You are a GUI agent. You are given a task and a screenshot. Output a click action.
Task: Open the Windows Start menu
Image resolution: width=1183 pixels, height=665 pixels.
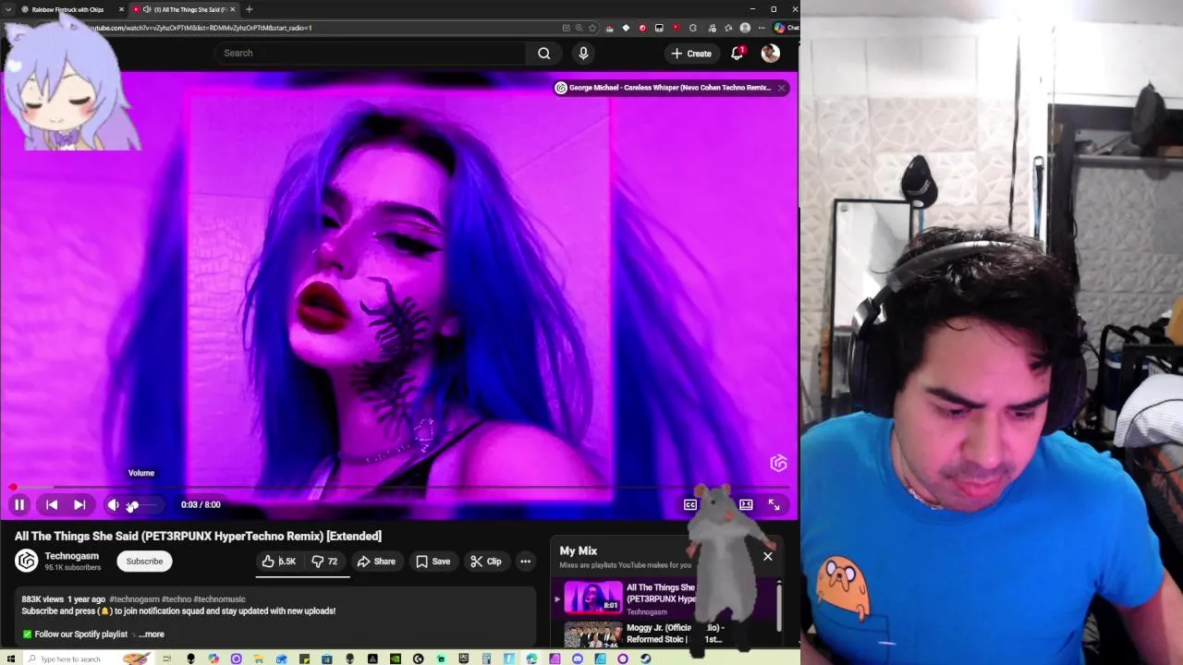click(x=11, y=659)
